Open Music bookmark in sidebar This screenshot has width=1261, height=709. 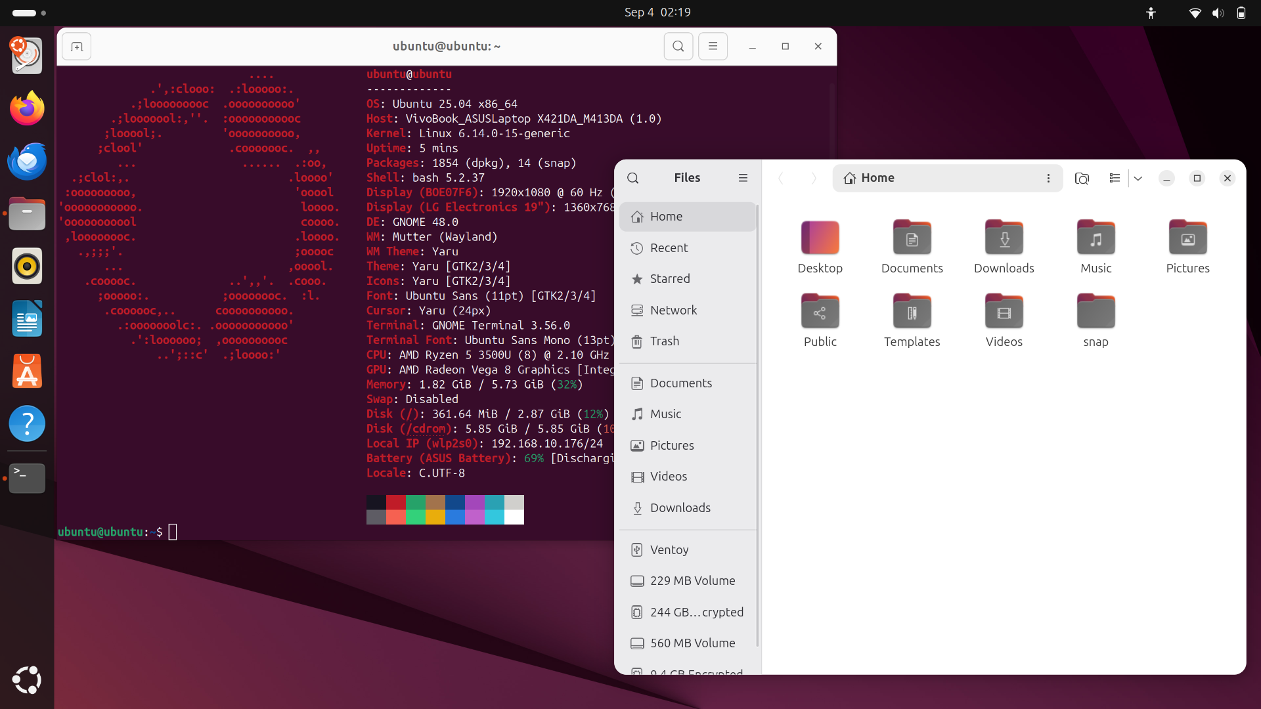(x=688, y=414)
